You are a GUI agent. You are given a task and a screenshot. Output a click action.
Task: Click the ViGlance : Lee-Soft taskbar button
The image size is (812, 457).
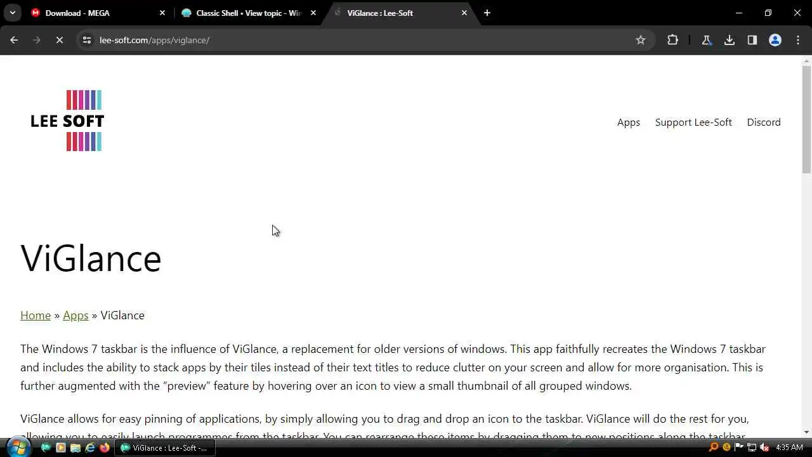click(x=165, y=447)
